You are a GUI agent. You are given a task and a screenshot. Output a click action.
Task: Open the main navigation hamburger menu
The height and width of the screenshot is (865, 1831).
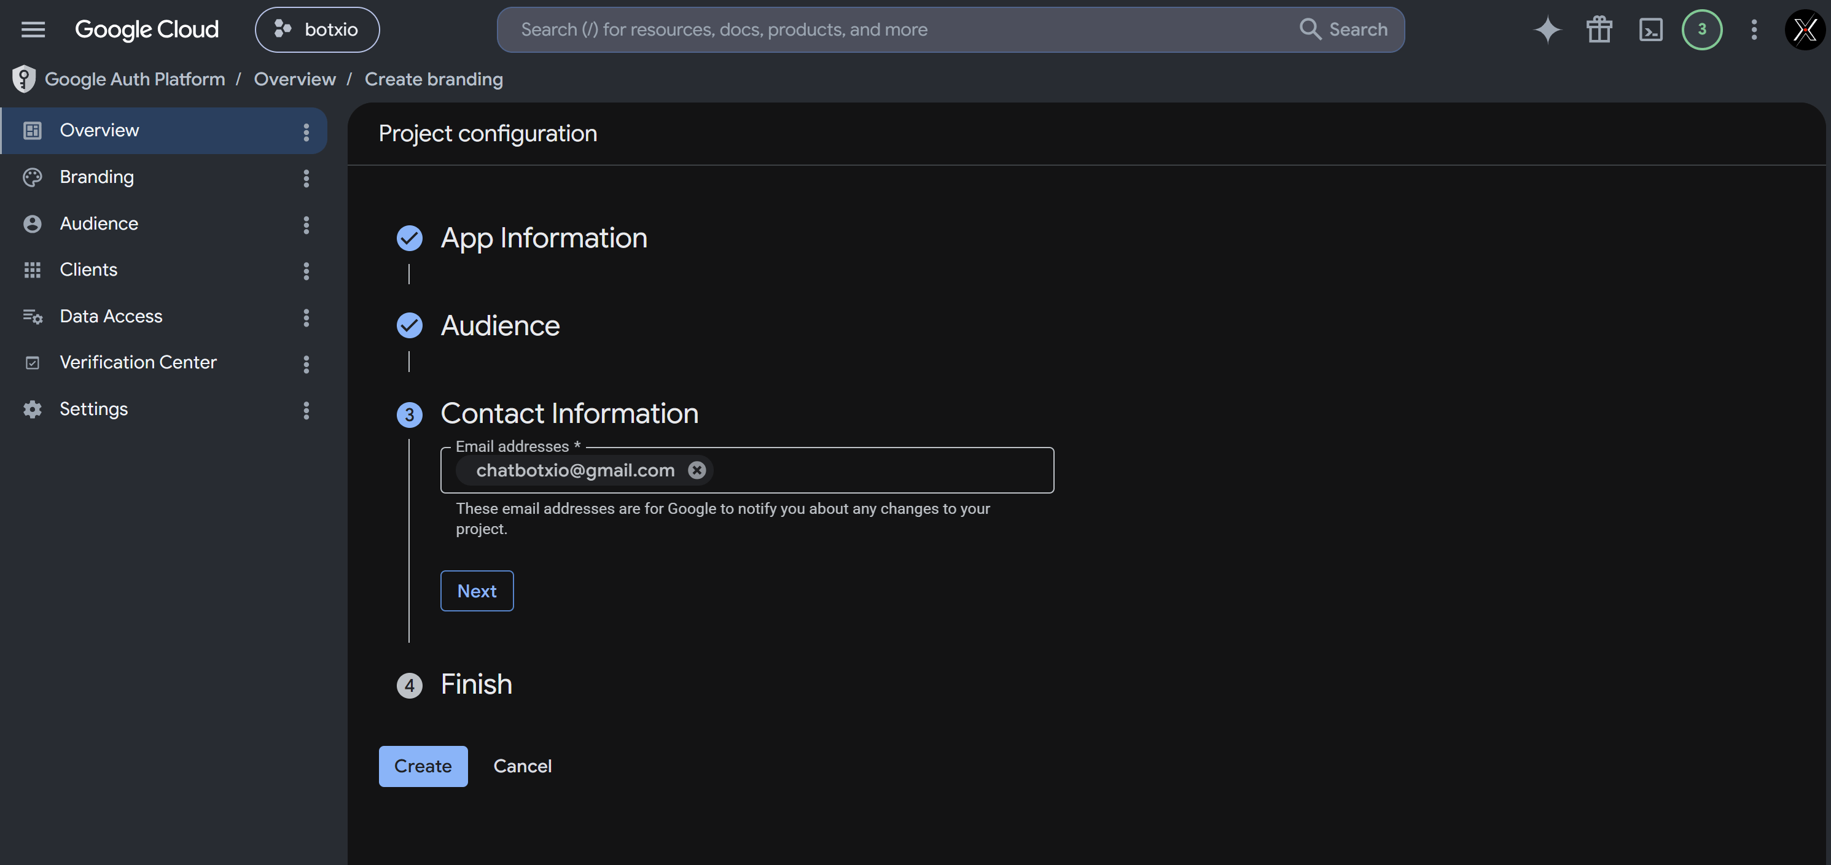coord(33,29)
